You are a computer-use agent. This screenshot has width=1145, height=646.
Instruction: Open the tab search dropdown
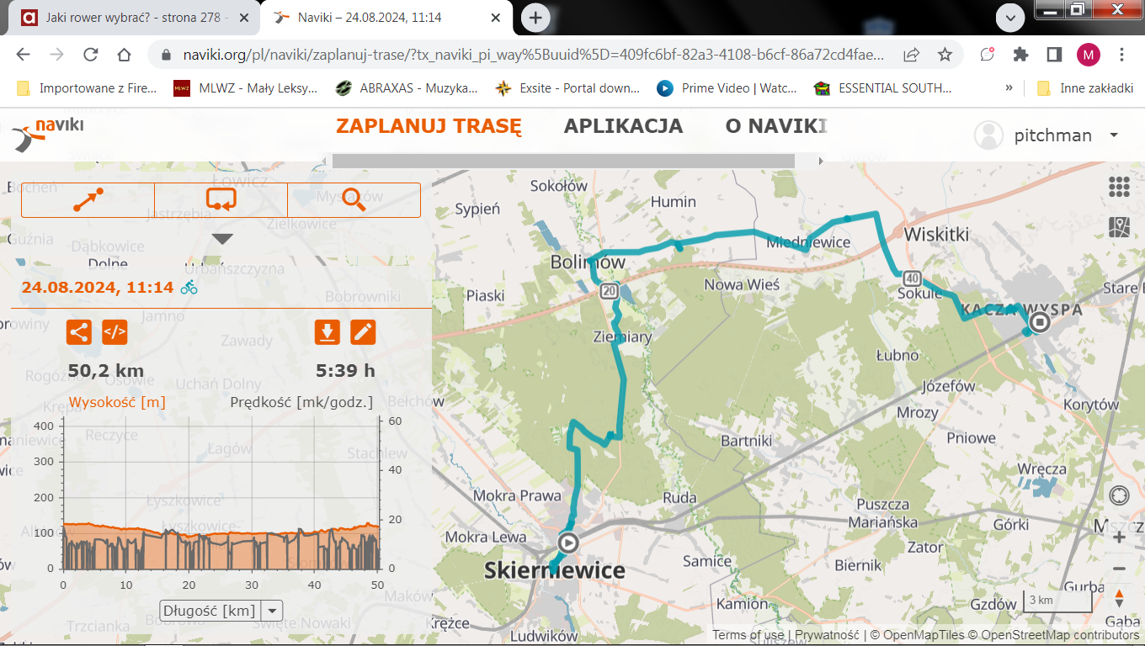tap(1009, 16)
